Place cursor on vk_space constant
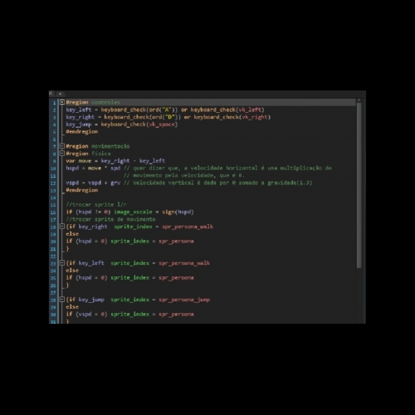 162,124
